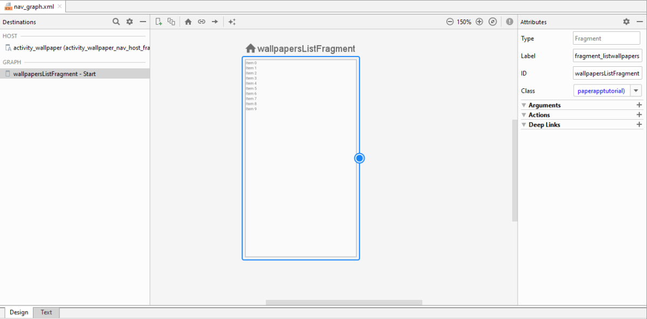Open the Class dropdown arrow
This screenshot has width=647, height=319.
click(x=636, y=90)
